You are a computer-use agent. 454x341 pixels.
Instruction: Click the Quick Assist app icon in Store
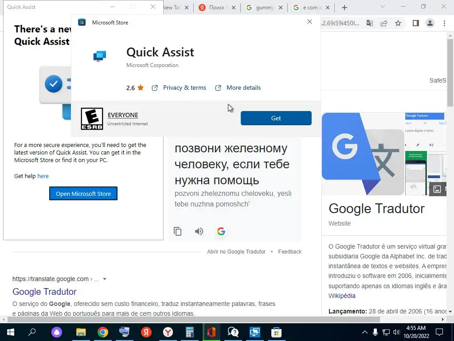[100, 56]
